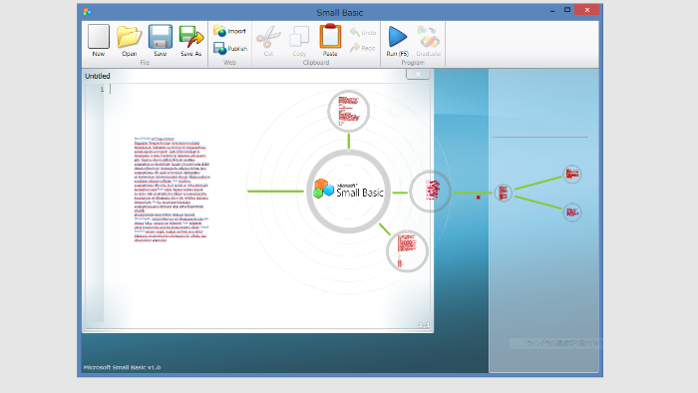Maximize the Small Basic window

567,10
